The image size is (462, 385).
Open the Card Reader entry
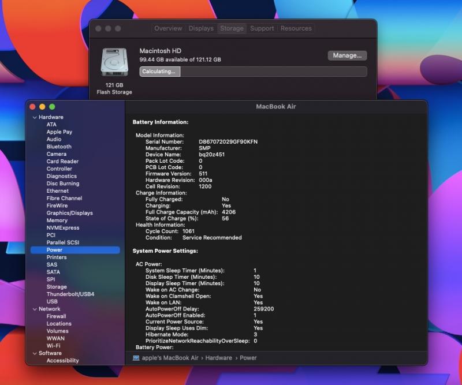[x=62, y=162]
